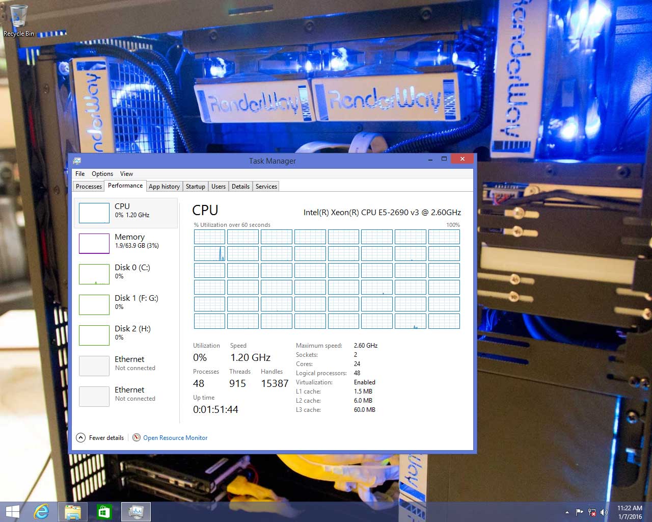This screenshot has height=522, width=652.
Task: Click the Task Manager icon on the taskbar
Action: 135,511
